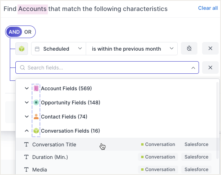Switch the filter logic to AND
The image size is (221, 175).
pos(14,32)
